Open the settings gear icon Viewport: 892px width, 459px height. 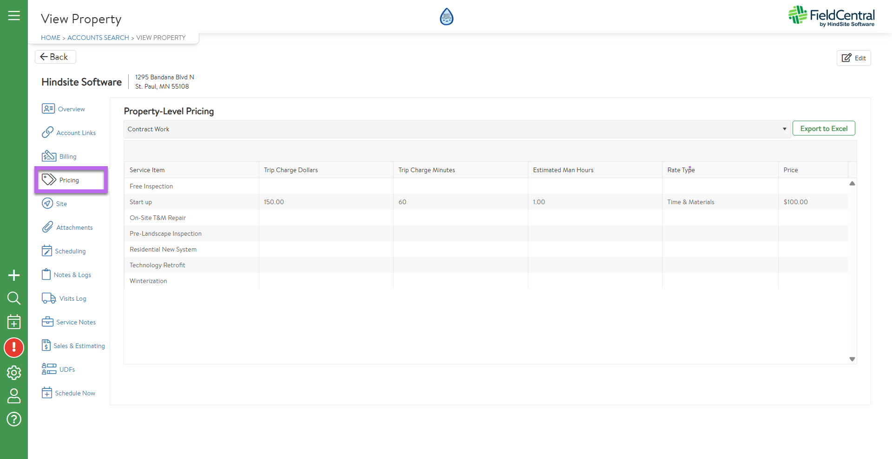(x=14, y=372)
